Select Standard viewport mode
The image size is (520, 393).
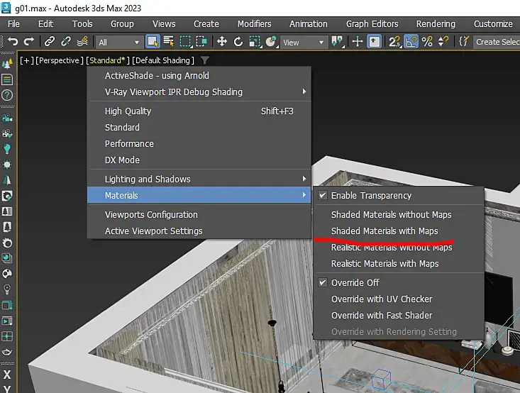(199, 128)
